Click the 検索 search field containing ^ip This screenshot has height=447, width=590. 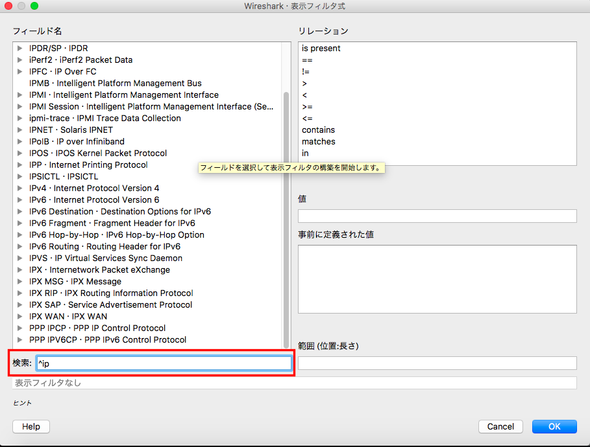pyautogui.click(x=164, y=363)
